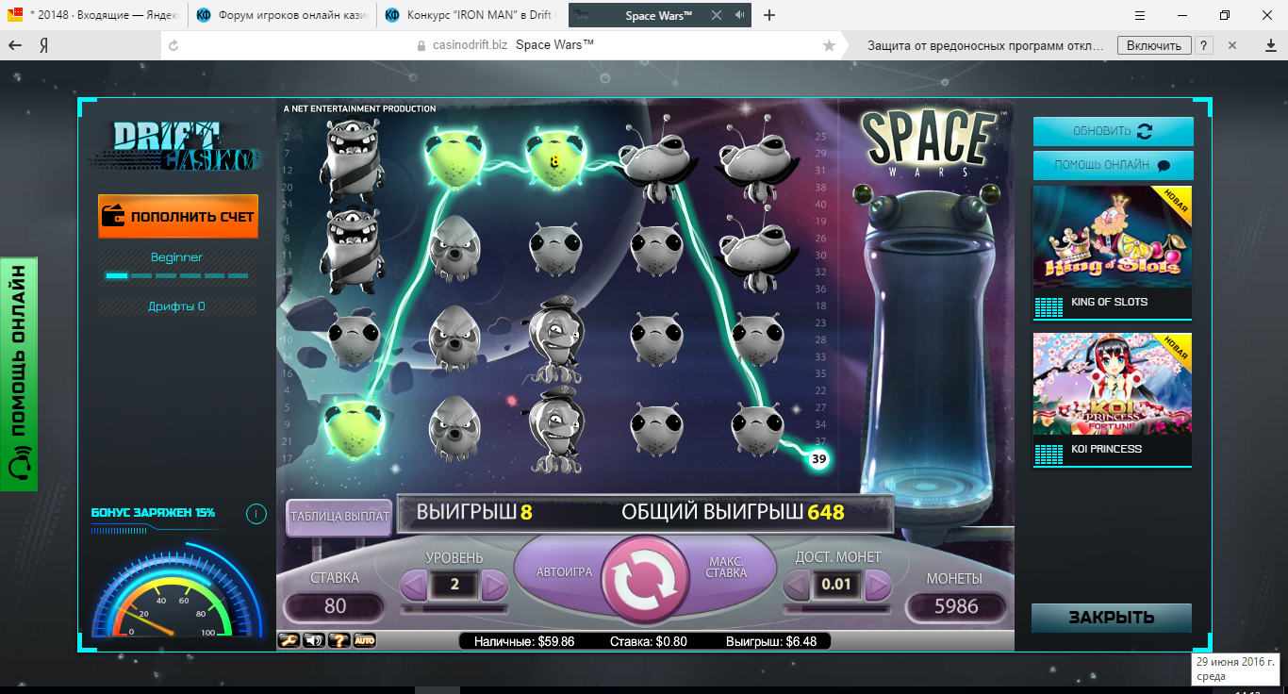This screenshot has width=1288, height=694.
Task: Open browser downloads arrow icon
Action: pyautogui.click(x=1270, y=45)
